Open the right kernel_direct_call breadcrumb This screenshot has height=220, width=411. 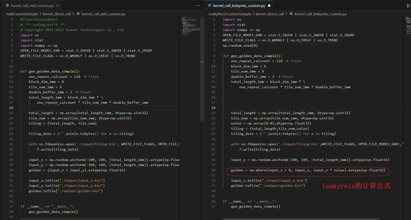(270, 14)
